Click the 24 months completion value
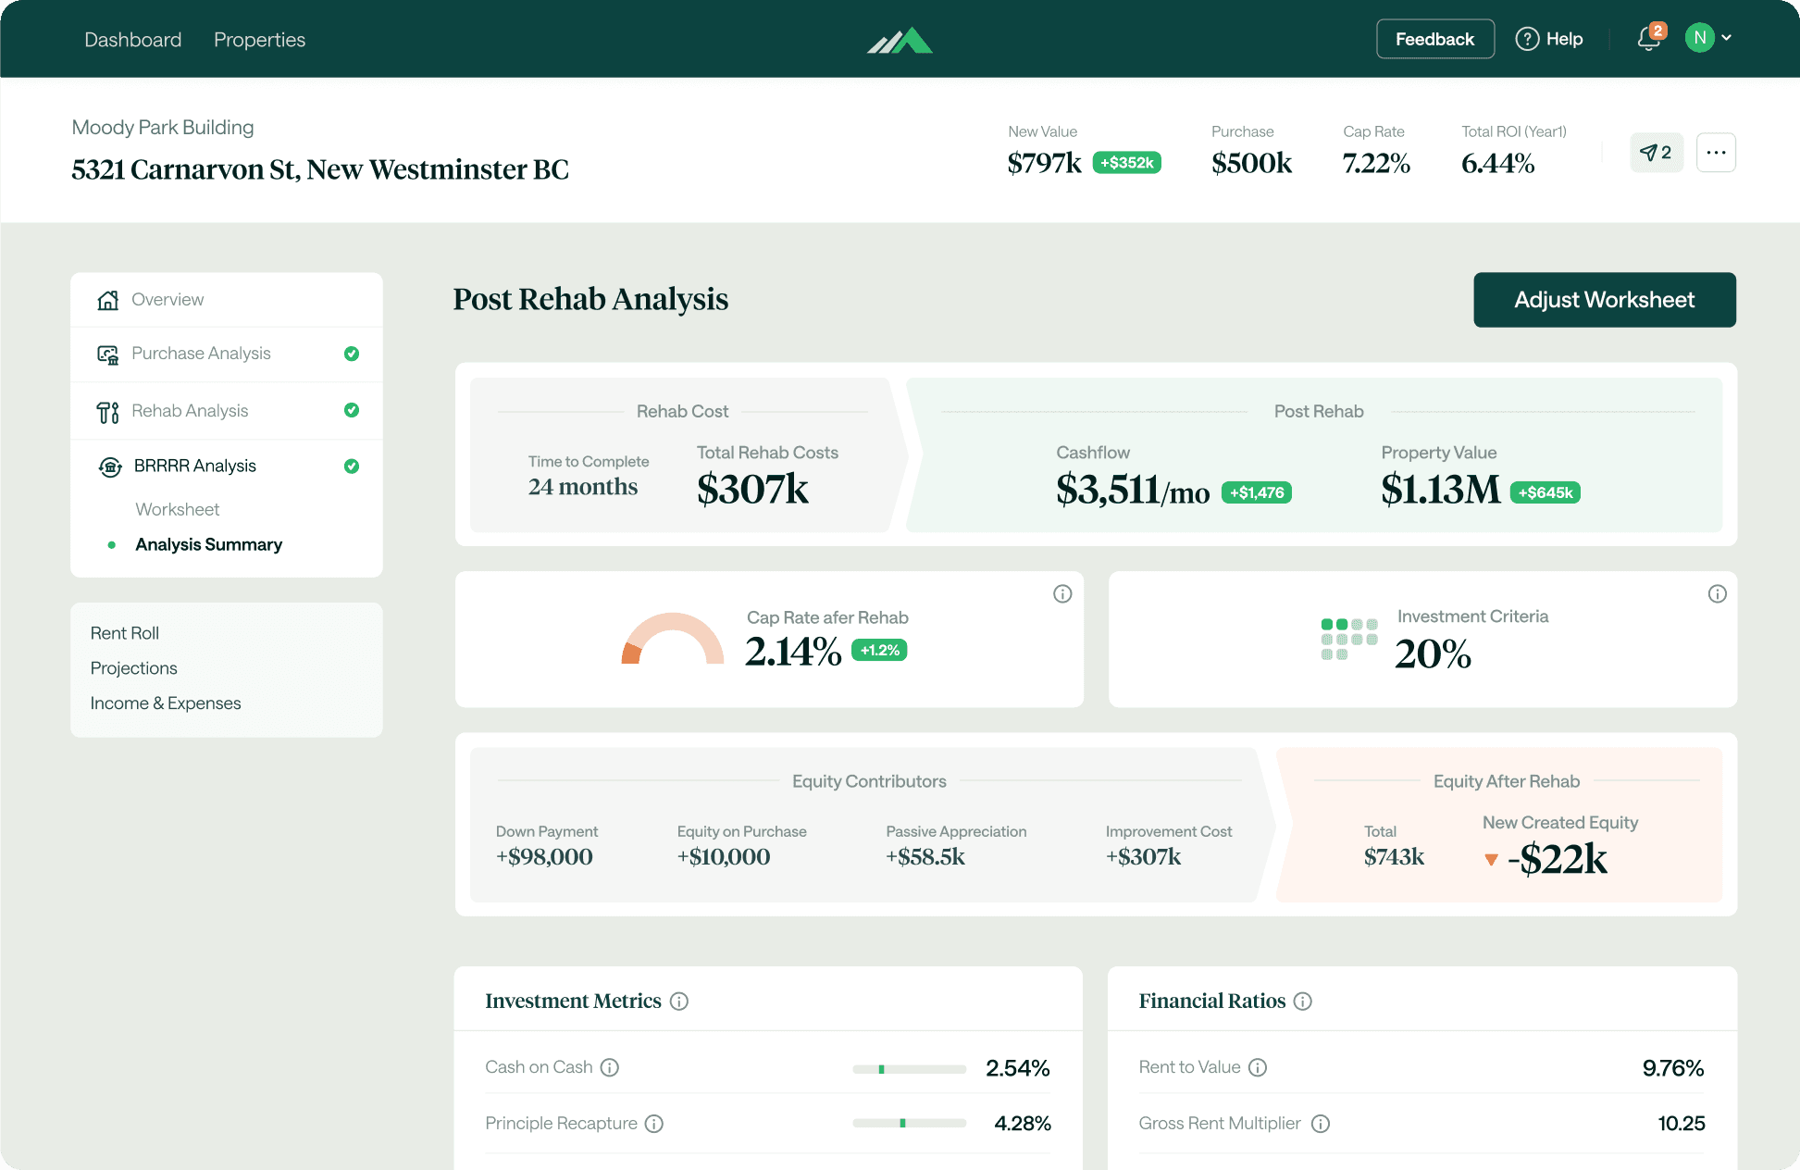 [x=583, y=487]
